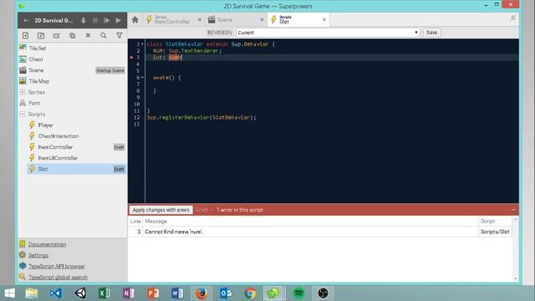The width and height of the screenshot is (535, 301).
Task: Open the Chest asset
Action: [x=36, y=59]
